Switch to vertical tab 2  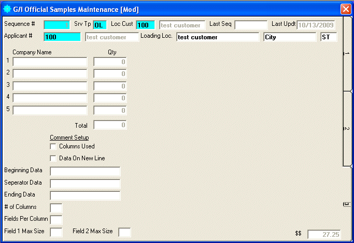(x=347, y=128)
